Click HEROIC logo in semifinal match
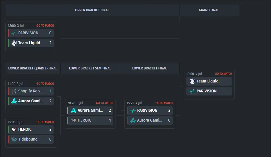The image size is (271, 157). tap(73, 120)
